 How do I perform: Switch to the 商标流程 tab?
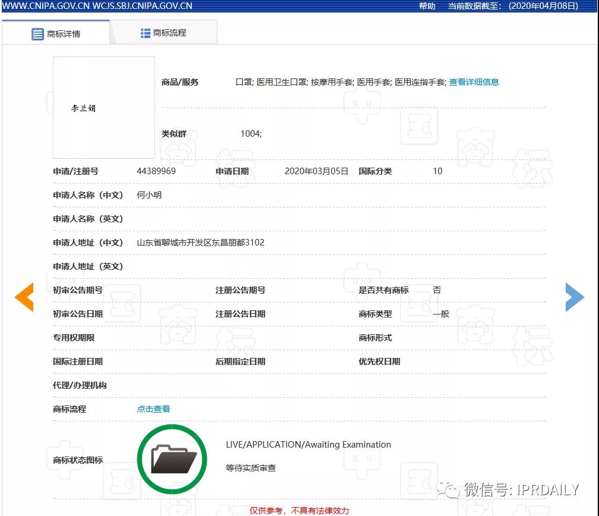(x=163, y=33)
